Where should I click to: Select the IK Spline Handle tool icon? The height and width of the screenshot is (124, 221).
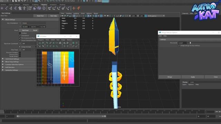(x=15, y=8)
